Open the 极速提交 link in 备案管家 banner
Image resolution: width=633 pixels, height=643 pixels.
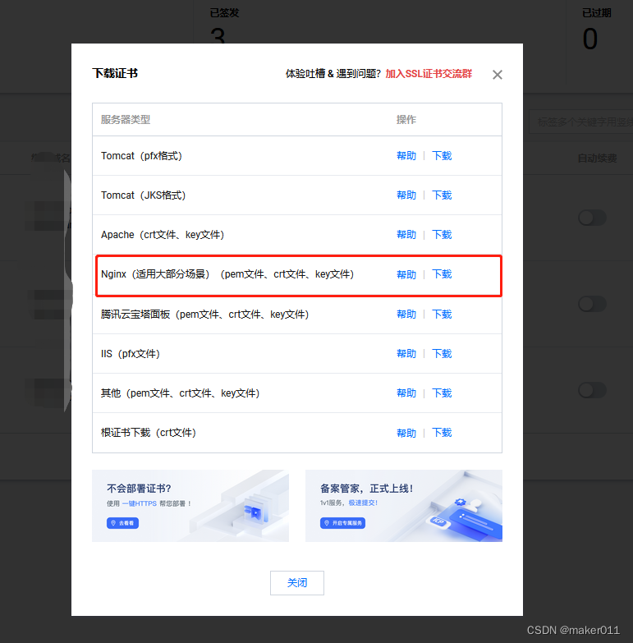point(363,503)
